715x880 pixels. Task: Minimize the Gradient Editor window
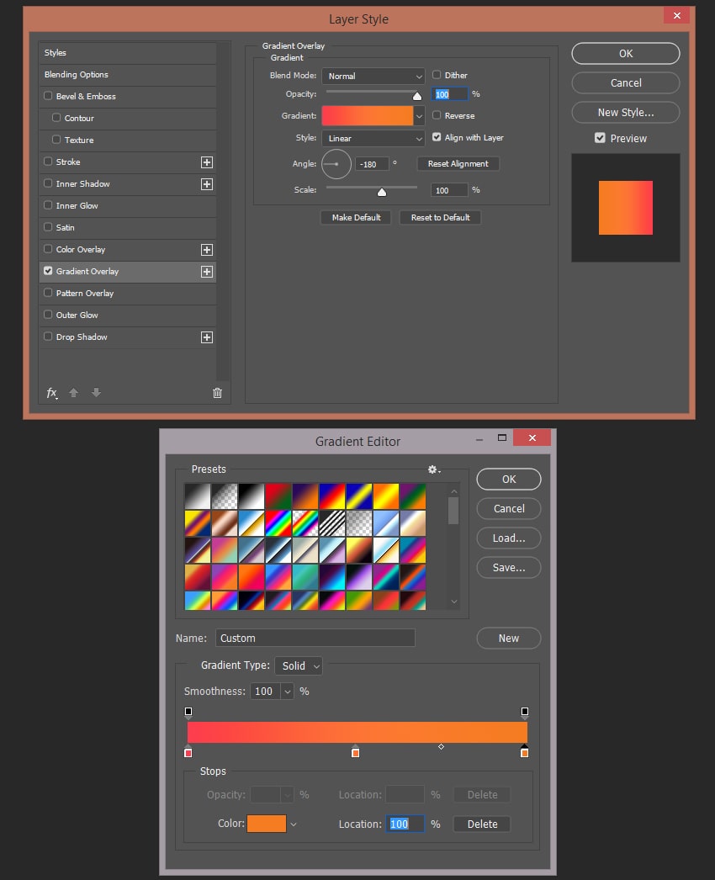tap(479, 439)
